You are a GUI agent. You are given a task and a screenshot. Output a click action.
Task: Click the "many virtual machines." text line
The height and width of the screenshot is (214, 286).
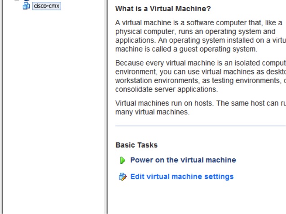pyautogui.click(x=152, y=112)
